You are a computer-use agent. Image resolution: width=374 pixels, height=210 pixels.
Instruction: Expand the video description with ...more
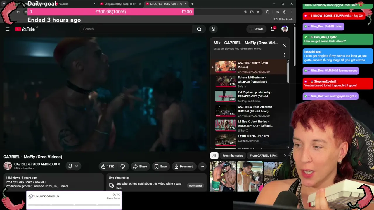click(x=64, y=186)
